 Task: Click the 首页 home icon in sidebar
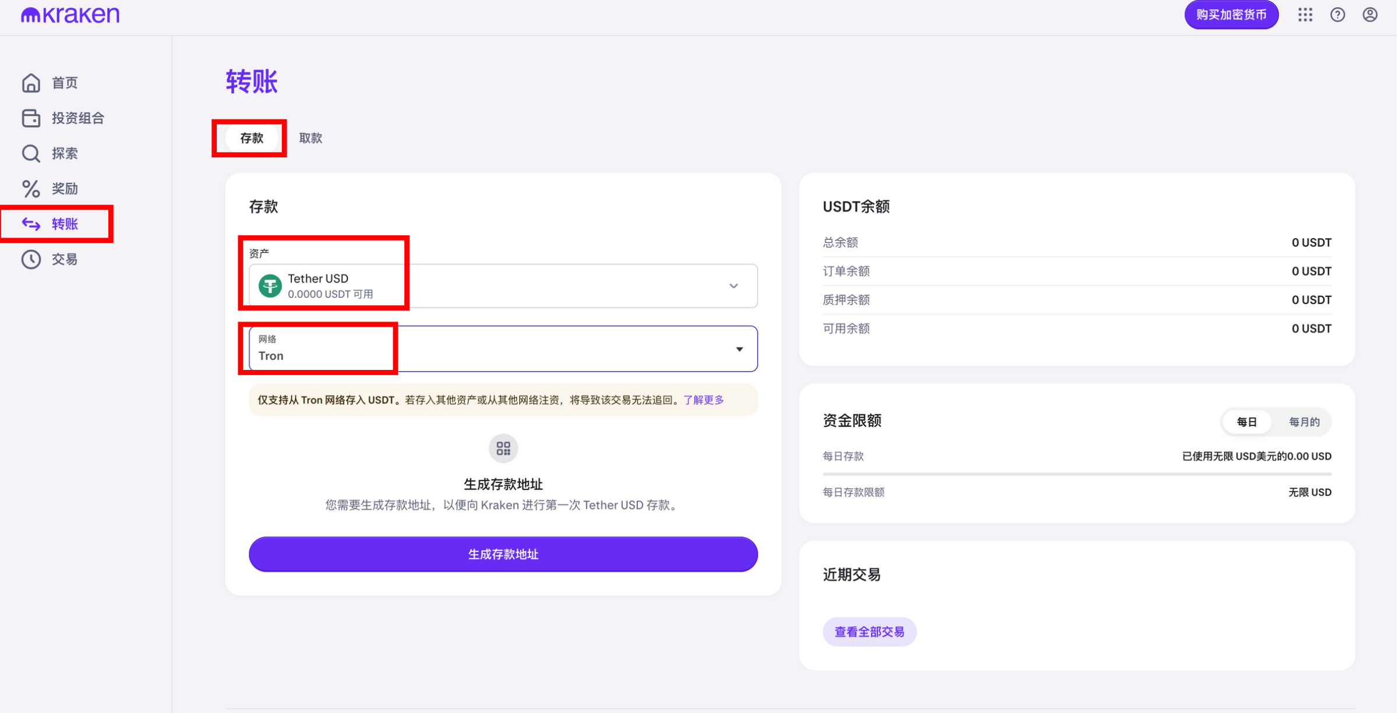(x=31, y=83)
